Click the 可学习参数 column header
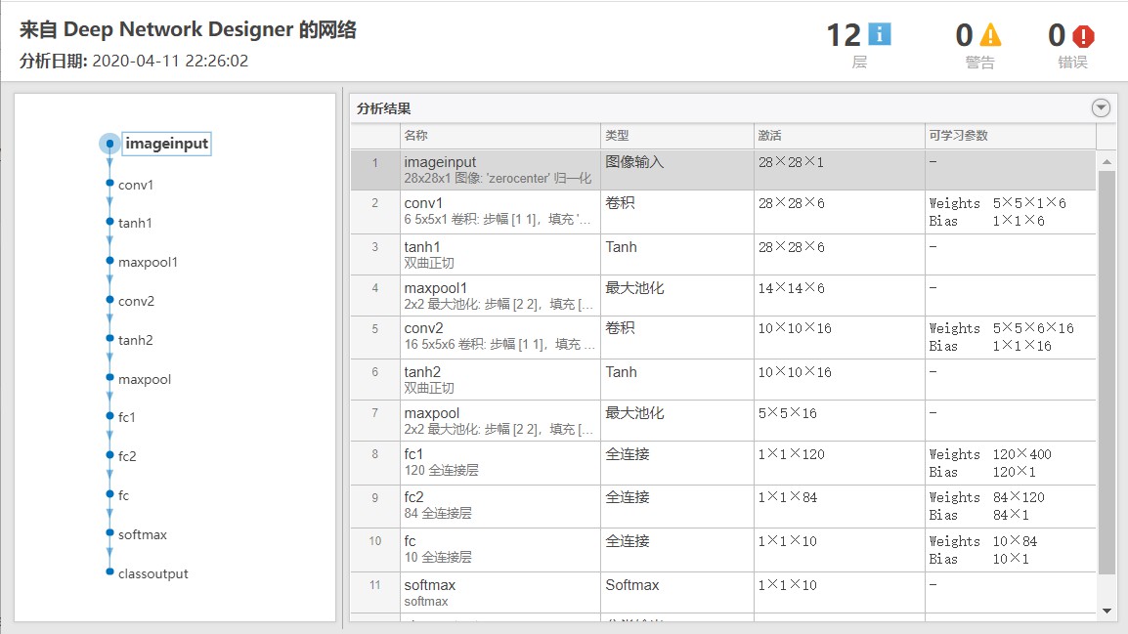1128x634 pixels. tap(958, 136)
